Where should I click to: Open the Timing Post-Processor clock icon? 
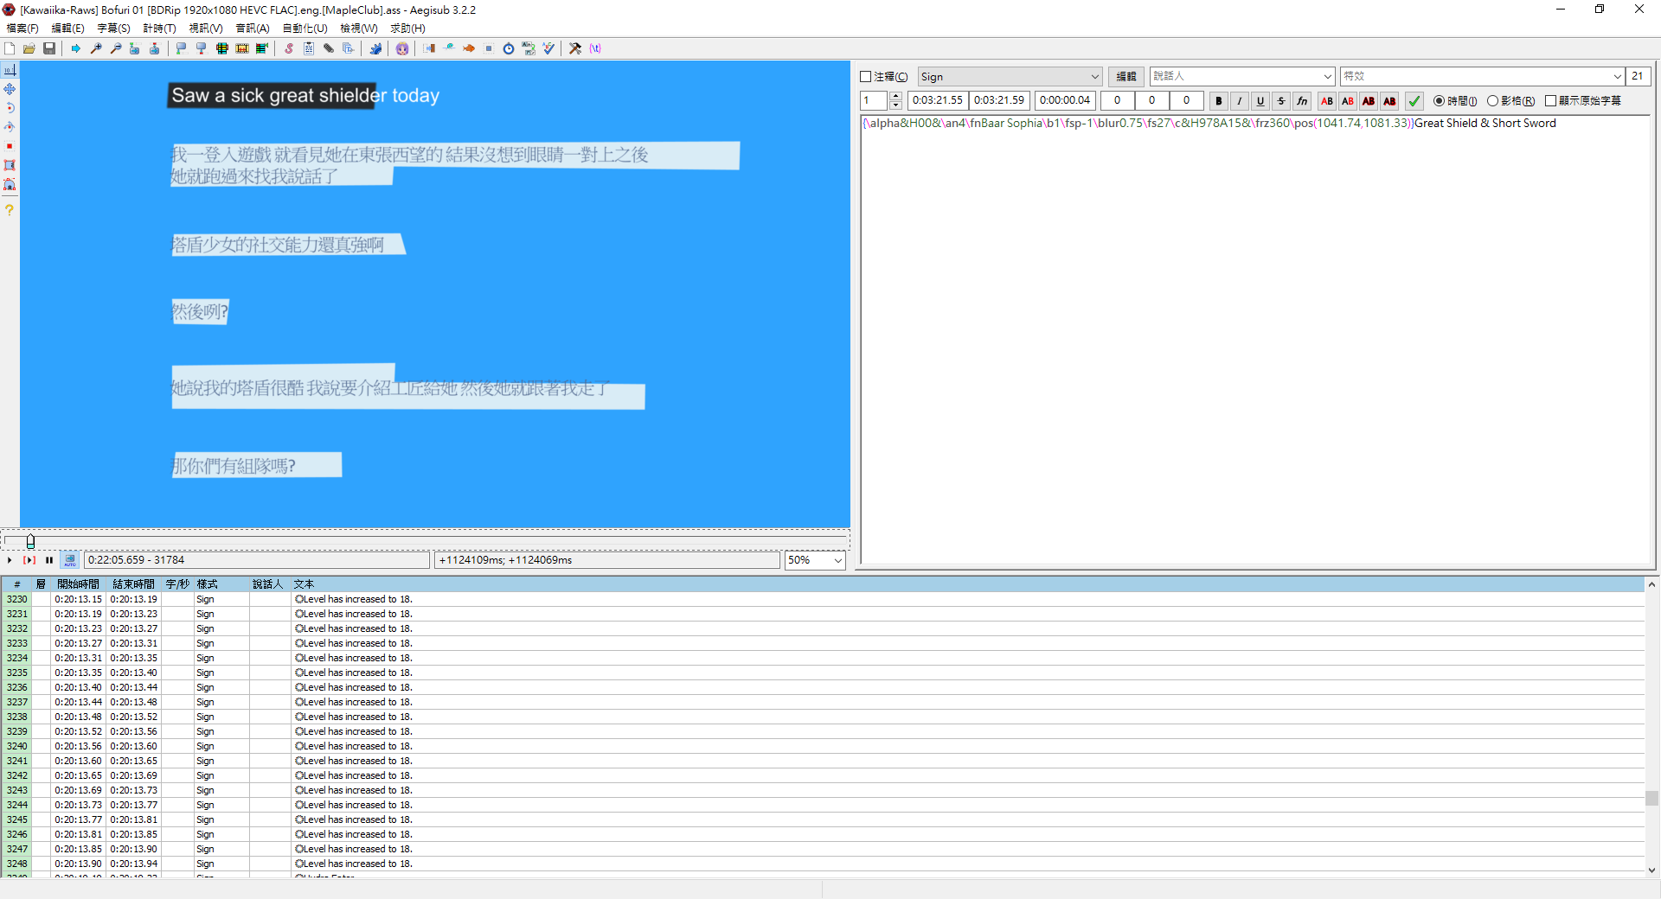pyautogui.click(x=509, y=48)
